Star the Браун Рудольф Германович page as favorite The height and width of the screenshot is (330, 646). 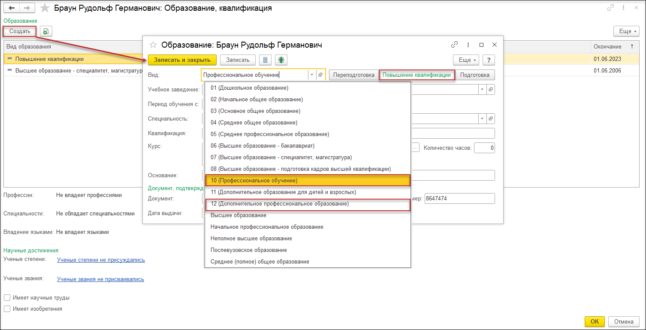pyautogui.click(x=45, y=8)
